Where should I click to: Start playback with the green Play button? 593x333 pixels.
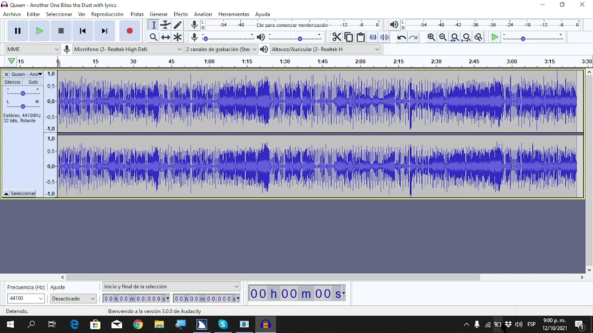point(39,31)
